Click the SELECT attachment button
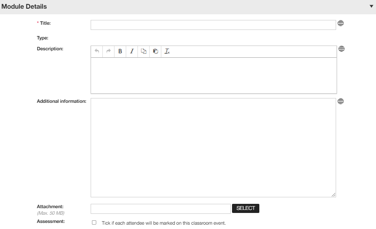376x229 pixels. click(245, 208)
